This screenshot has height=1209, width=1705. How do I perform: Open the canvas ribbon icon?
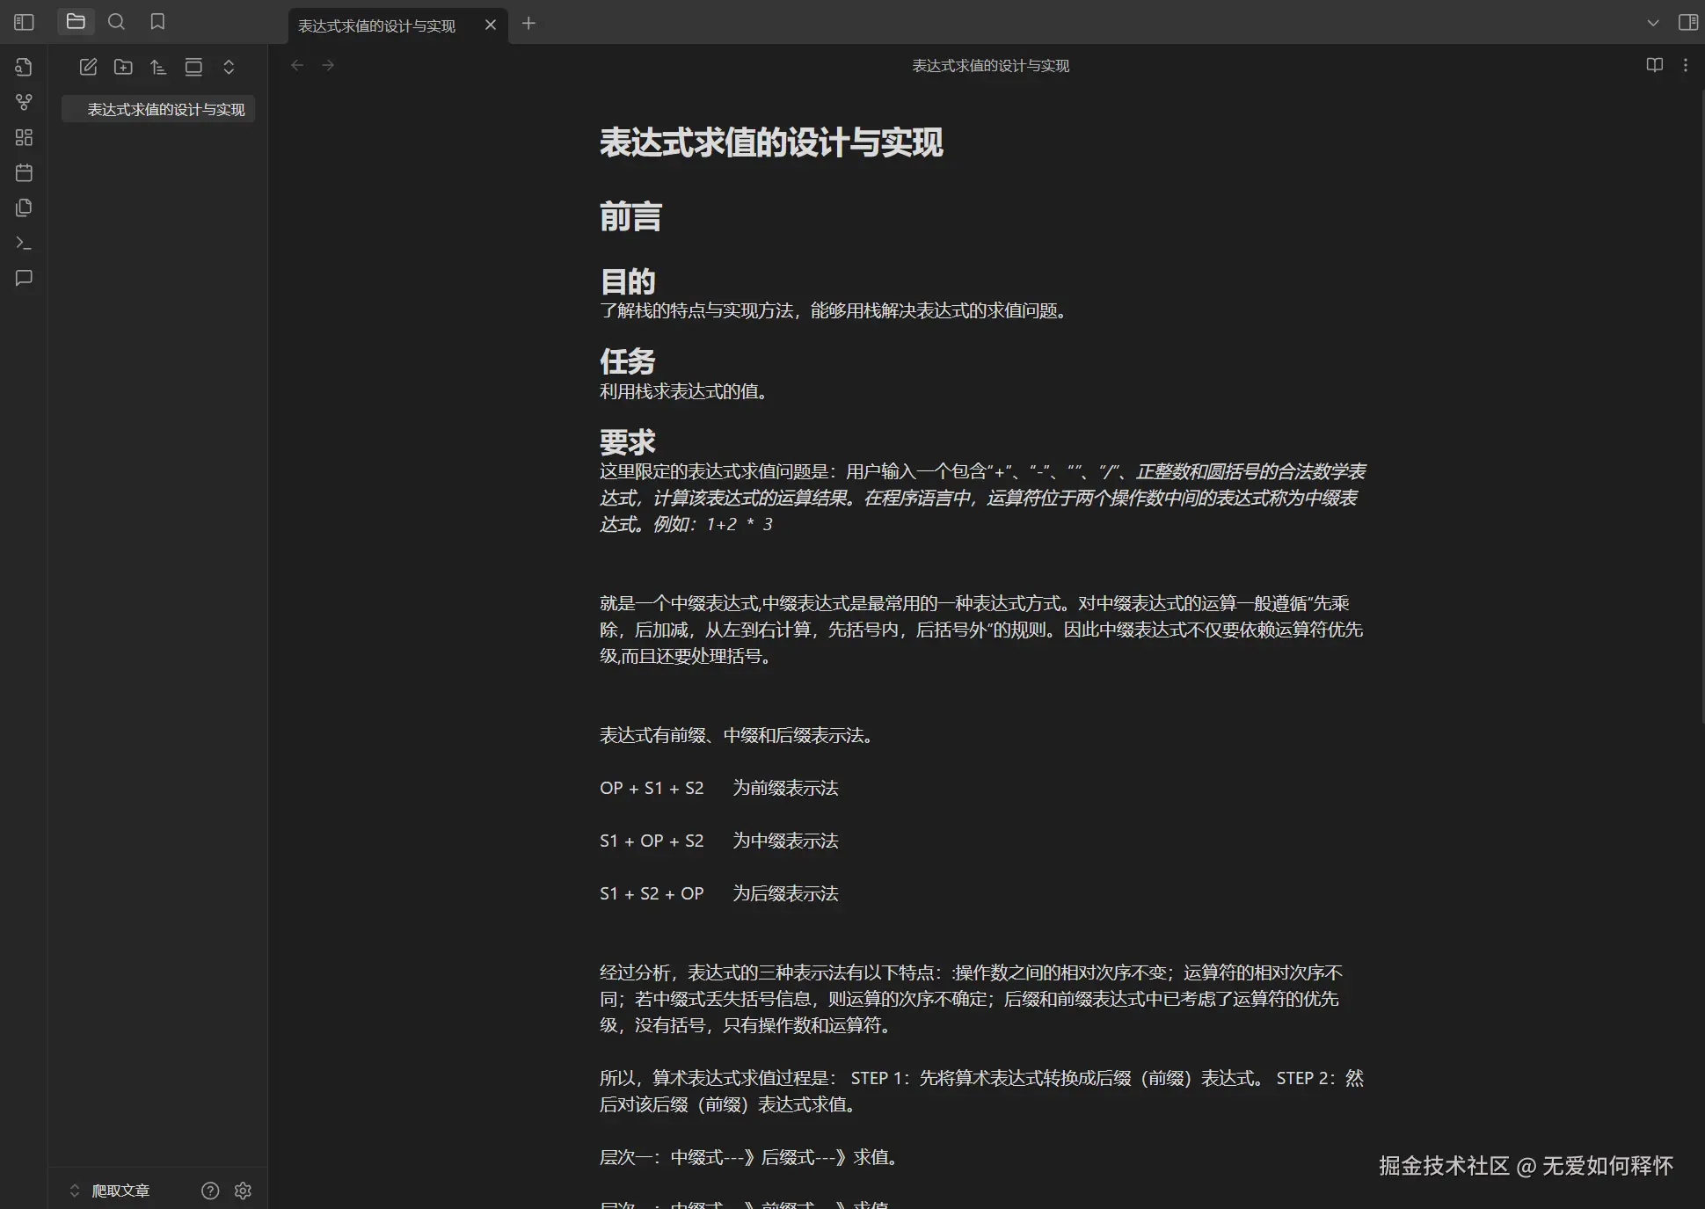[24, 137]
